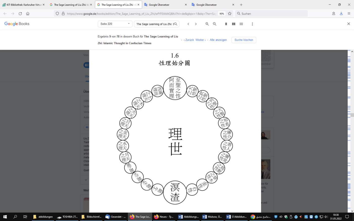
Task: Open Mulsow Word document in taskbar
Action: pyautogui.click(x=212, y=217)
